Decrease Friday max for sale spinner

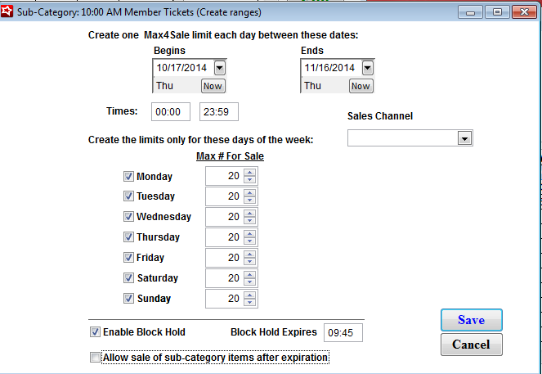[249, 261]
